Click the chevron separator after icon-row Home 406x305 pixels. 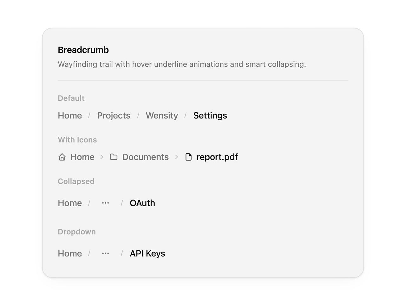click(x=102, y=157)
